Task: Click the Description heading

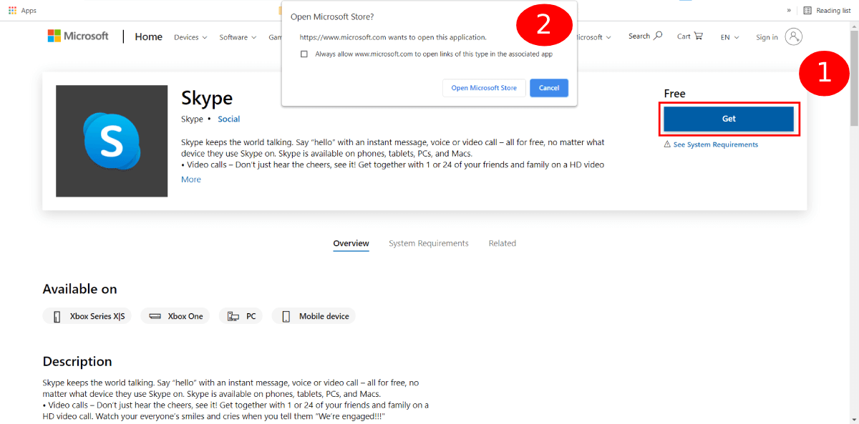Action: 77,361
